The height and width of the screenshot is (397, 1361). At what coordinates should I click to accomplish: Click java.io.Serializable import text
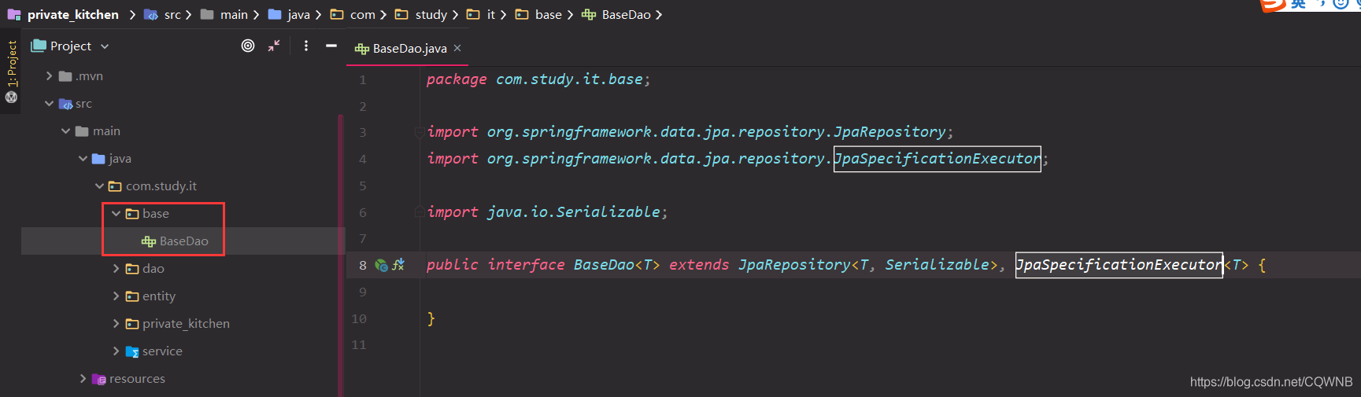click(573, 211)
